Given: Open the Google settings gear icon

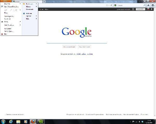Looking at the screenshot, I should 152,9.
